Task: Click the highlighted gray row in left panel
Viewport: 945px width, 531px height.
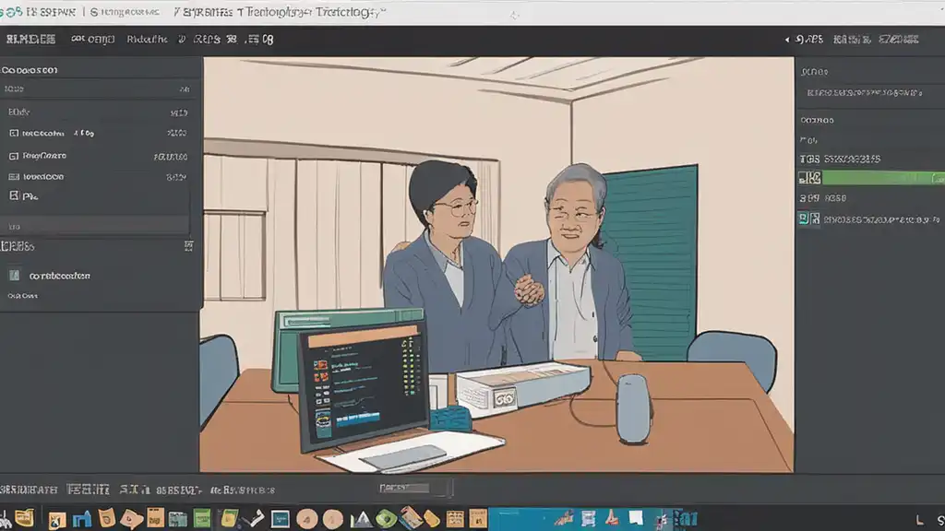Action: tap(95, 225)
